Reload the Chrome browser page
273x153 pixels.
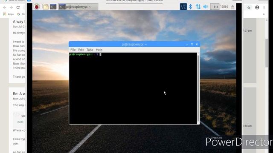(x=18, y=8)
